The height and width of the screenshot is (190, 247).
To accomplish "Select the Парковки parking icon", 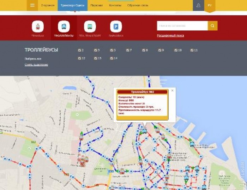I will (116, 27).
